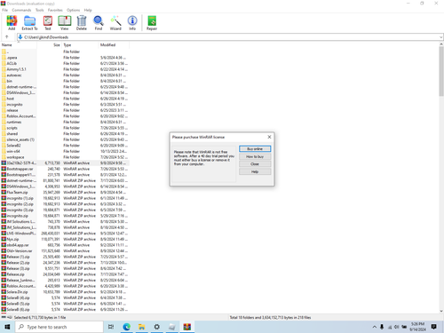Click How to buy button
Screen dimensions: 444x333
coord(255,156)
